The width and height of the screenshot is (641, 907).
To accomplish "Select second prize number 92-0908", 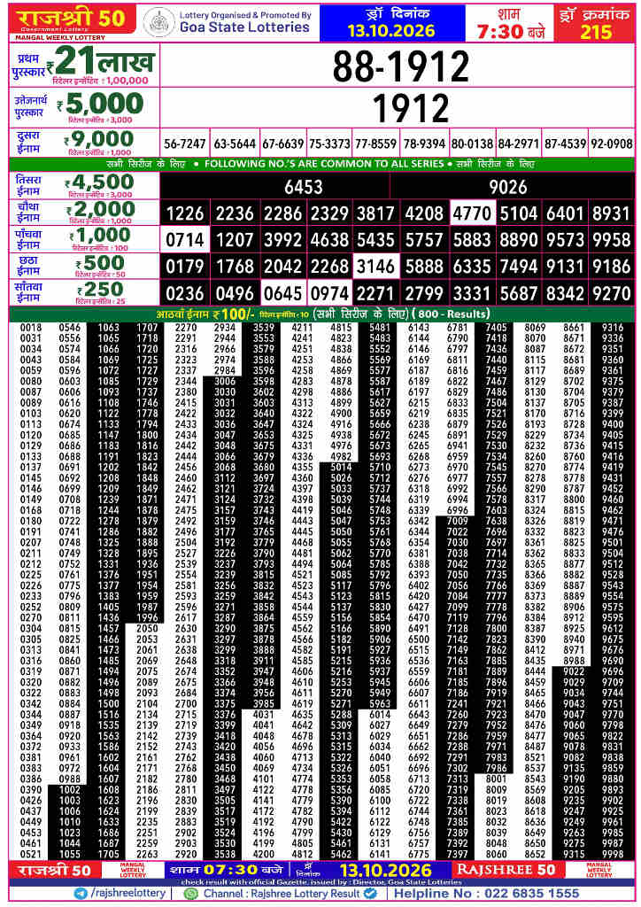I will pos(612,143).
